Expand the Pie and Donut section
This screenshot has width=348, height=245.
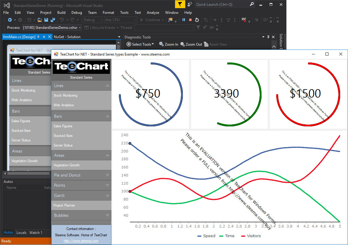point(107,175)
